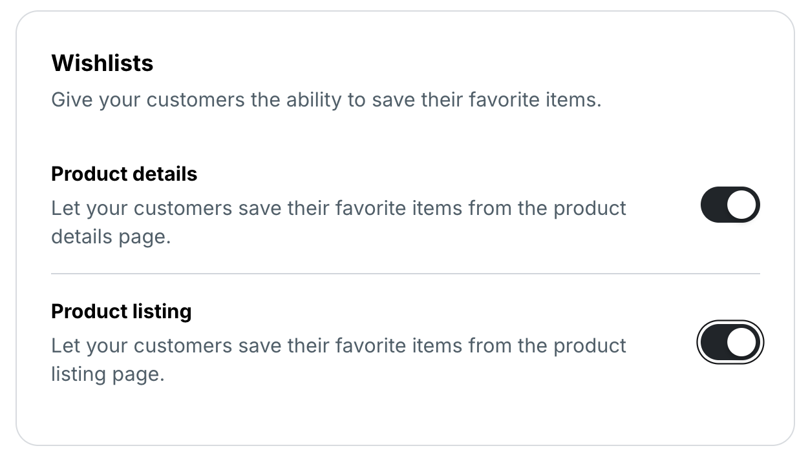Toggle the Product details switch
This screenshot has height=457, width=808.
tap(730, 205)
